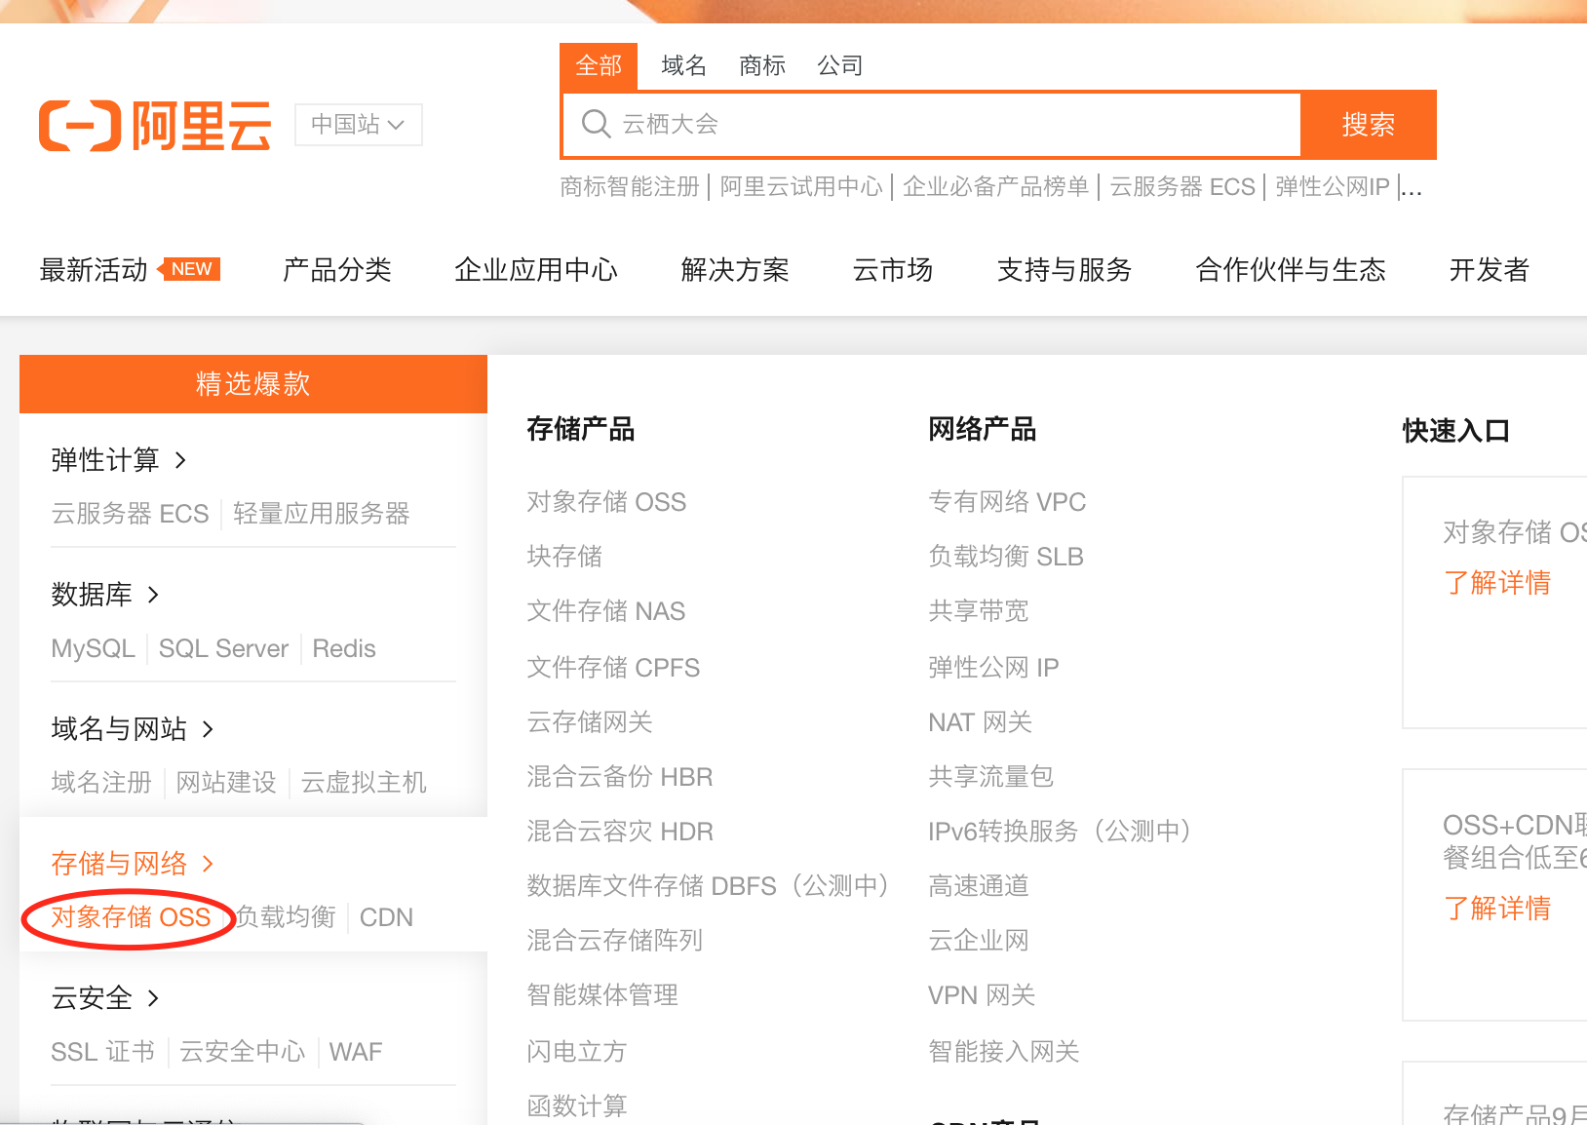Open 文件存储 NAS link
Viewport: 1587px width, 1125px height.
pyautogui.click(x=606, y=611)
